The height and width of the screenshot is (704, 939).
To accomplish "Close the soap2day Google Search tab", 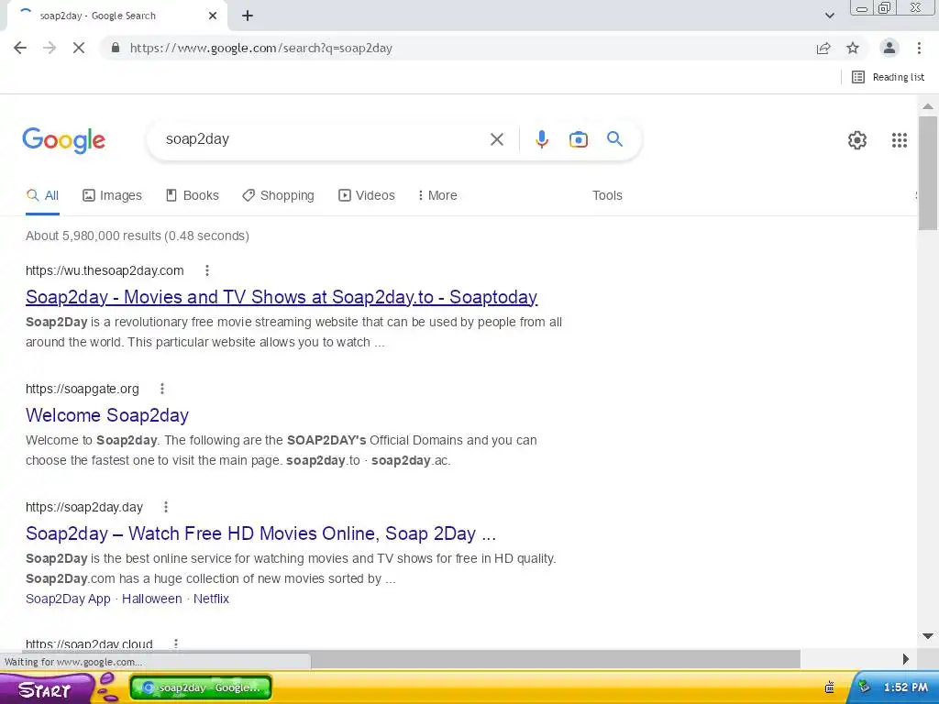I will tap(213, 16).
